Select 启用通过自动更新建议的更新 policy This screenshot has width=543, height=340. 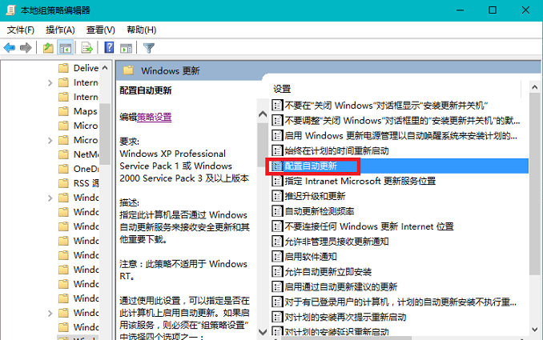340,287
